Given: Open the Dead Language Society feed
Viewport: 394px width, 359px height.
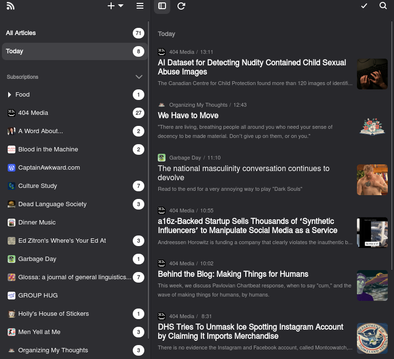Looking at the screenshot, I should [52, 204].
